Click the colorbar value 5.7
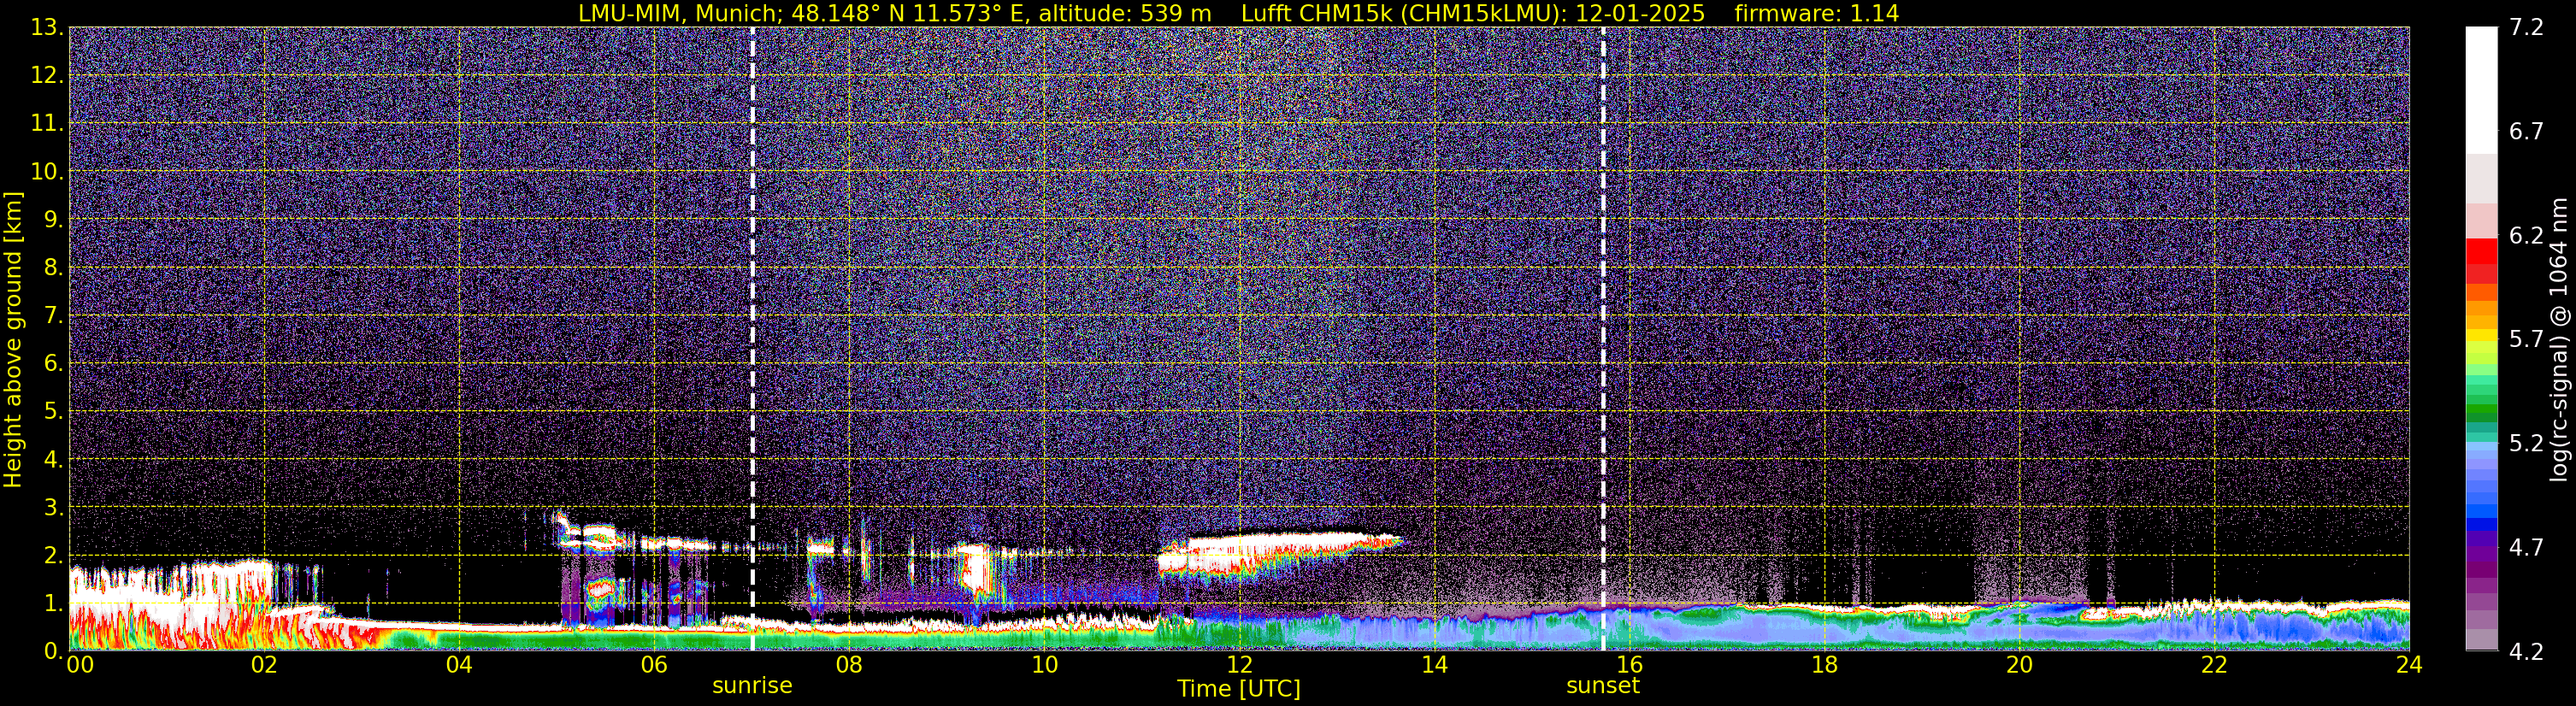The width and height of the screenshot is (2576, 706). [2527, 339]
